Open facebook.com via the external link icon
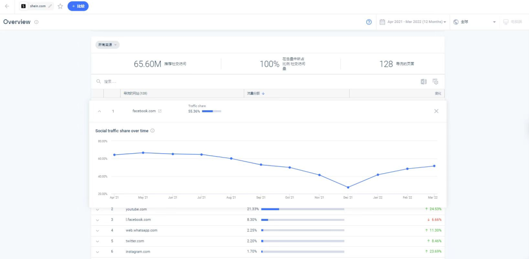 [160, 111]
